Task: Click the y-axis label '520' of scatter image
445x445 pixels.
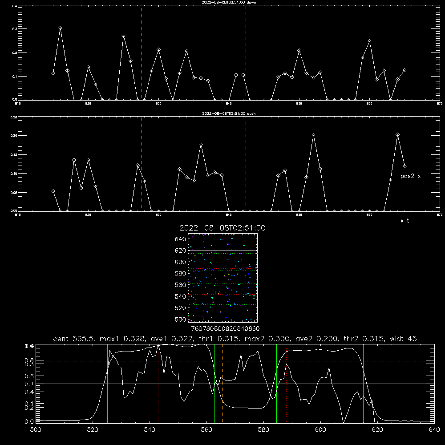Action: point(181,308)
